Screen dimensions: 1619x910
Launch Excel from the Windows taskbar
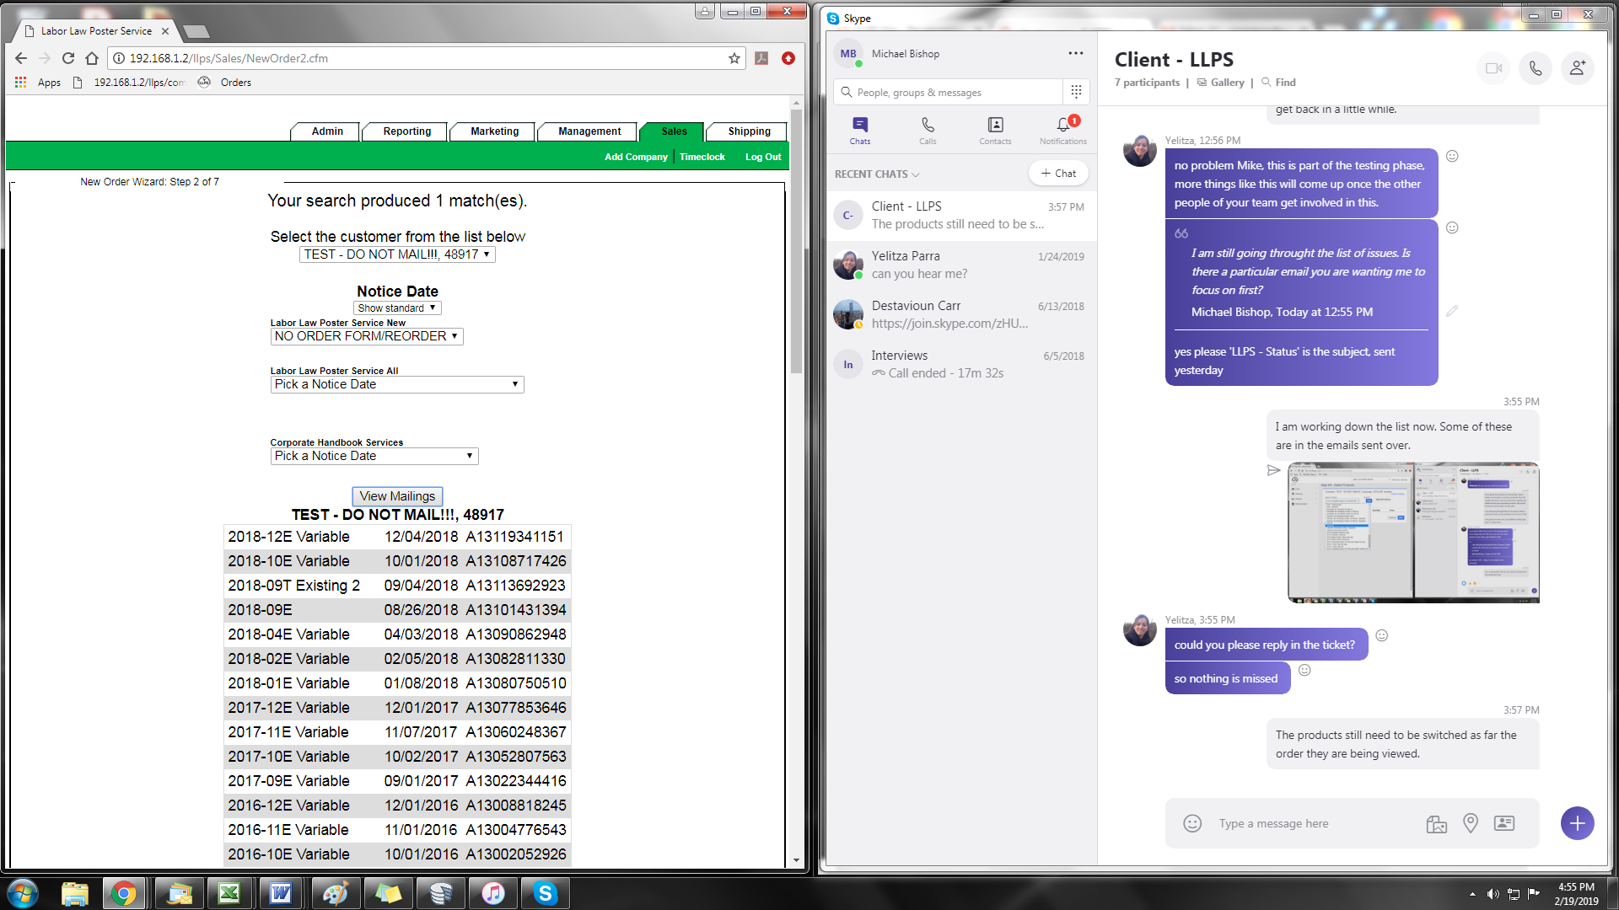coord(229,893)
